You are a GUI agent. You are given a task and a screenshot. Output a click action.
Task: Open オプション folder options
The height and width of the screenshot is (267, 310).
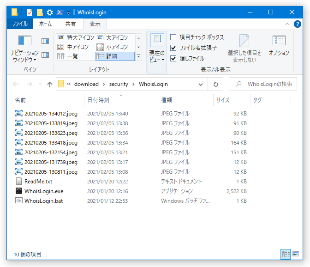tap(279, 46)
